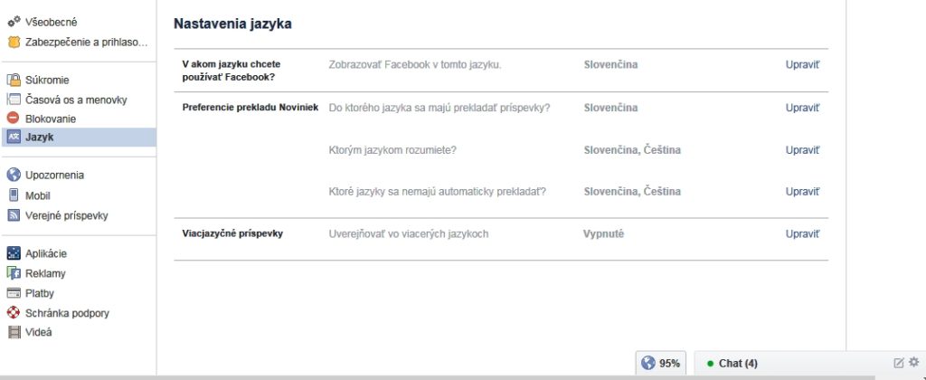Click the Mobil phone icon

point(14,195)
